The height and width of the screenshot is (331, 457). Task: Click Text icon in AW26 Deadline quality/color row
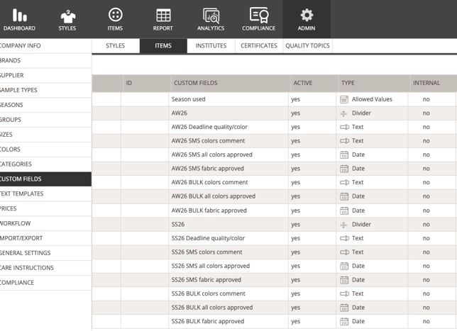coord(344,127)
